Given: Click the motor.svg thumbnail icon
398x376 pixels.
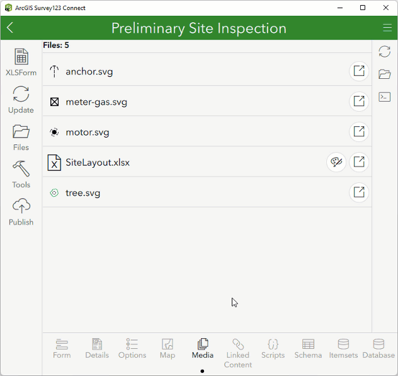Looking at the screenshot, I should click(x=54, y=132).
